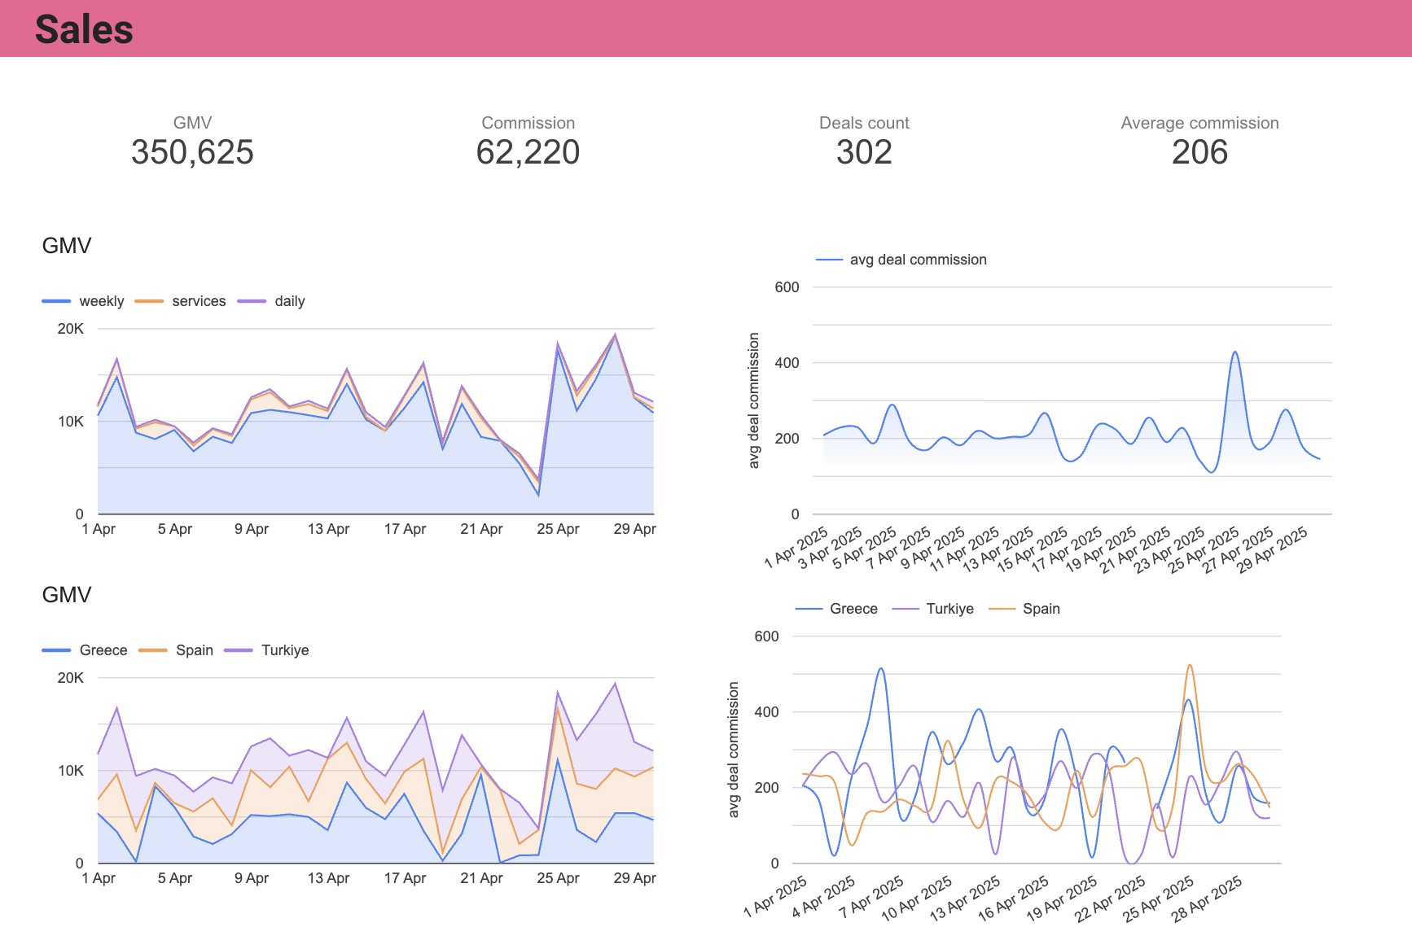Click the GMV label above 350,625
Viewport: 1412px width, 949px height.
click(x=192, y=123)
